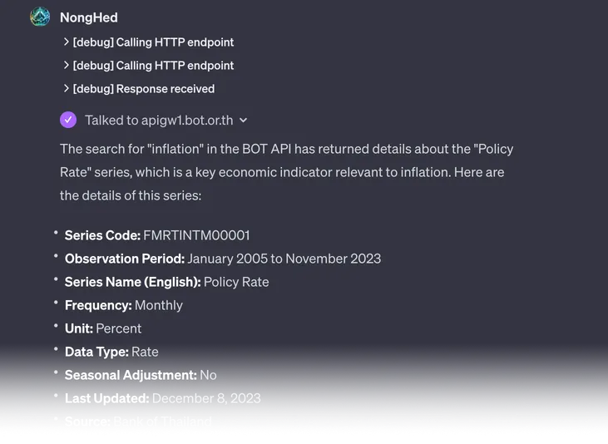Click the Observation Period date range
The height and width of the screenshot is (444, 608).
[284, 259]
